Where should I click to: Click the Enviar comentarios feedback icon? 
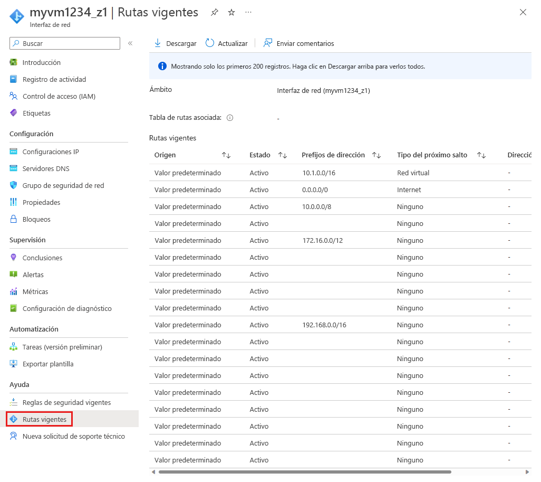click(268, 43)
